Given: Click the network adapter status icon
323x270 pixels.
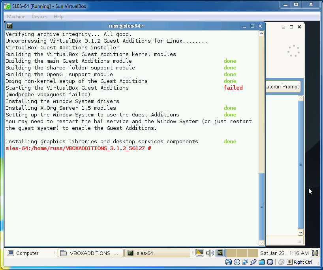Looking at the screenshot, I should tap(245, 262).
